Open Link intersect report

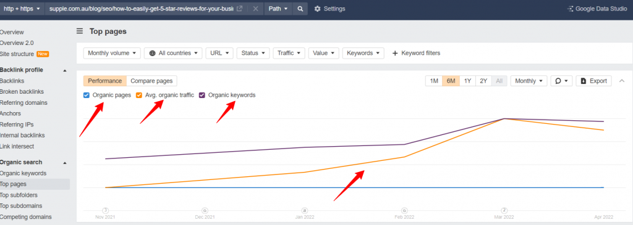tap(17, 146)
